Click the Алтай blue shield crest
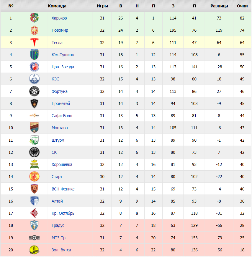This screenshot has width=252, height=257. coord(34,201)
